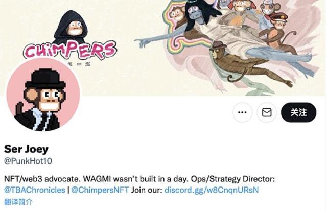
Task: Click 翻译简介 to translate the bio
Action: (18, 202)
